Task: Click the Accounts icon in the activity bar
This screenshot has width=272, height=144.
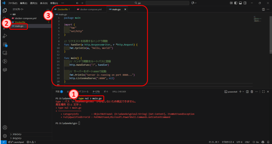Action: (5, 128)
